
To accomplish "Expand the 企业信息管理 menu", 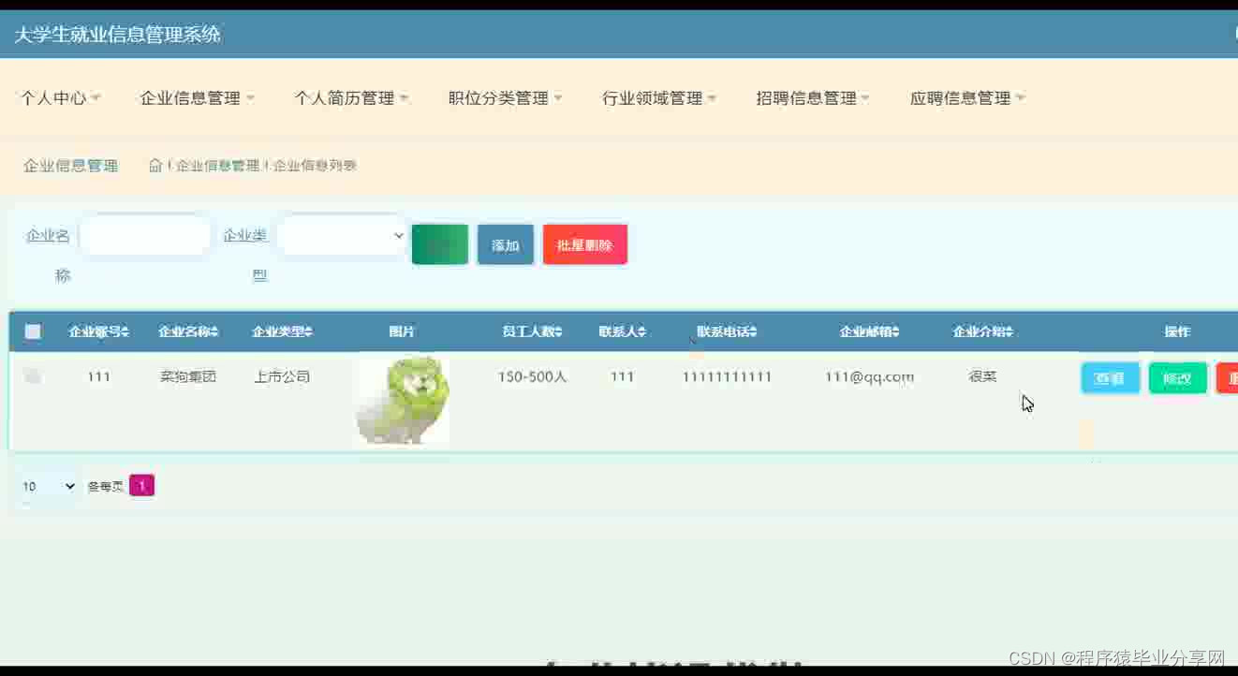I will (197, 98).
